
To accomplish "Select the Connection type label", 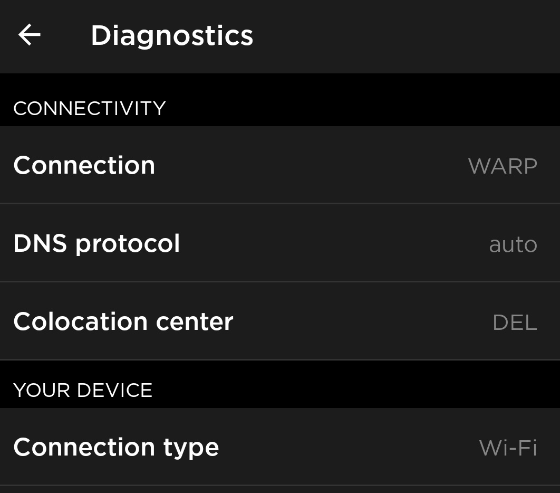I will pos(117,447).
